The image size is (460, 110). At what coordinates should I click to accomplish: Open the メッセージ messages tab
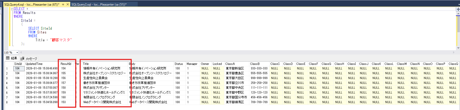pyautogui.click(x=29, y=59)
